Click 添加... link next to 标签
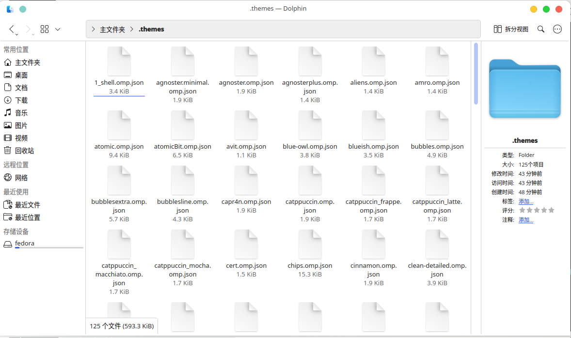The width and height of the screenshot is (571, 338). pyautogui.click(x=526, y=201)
